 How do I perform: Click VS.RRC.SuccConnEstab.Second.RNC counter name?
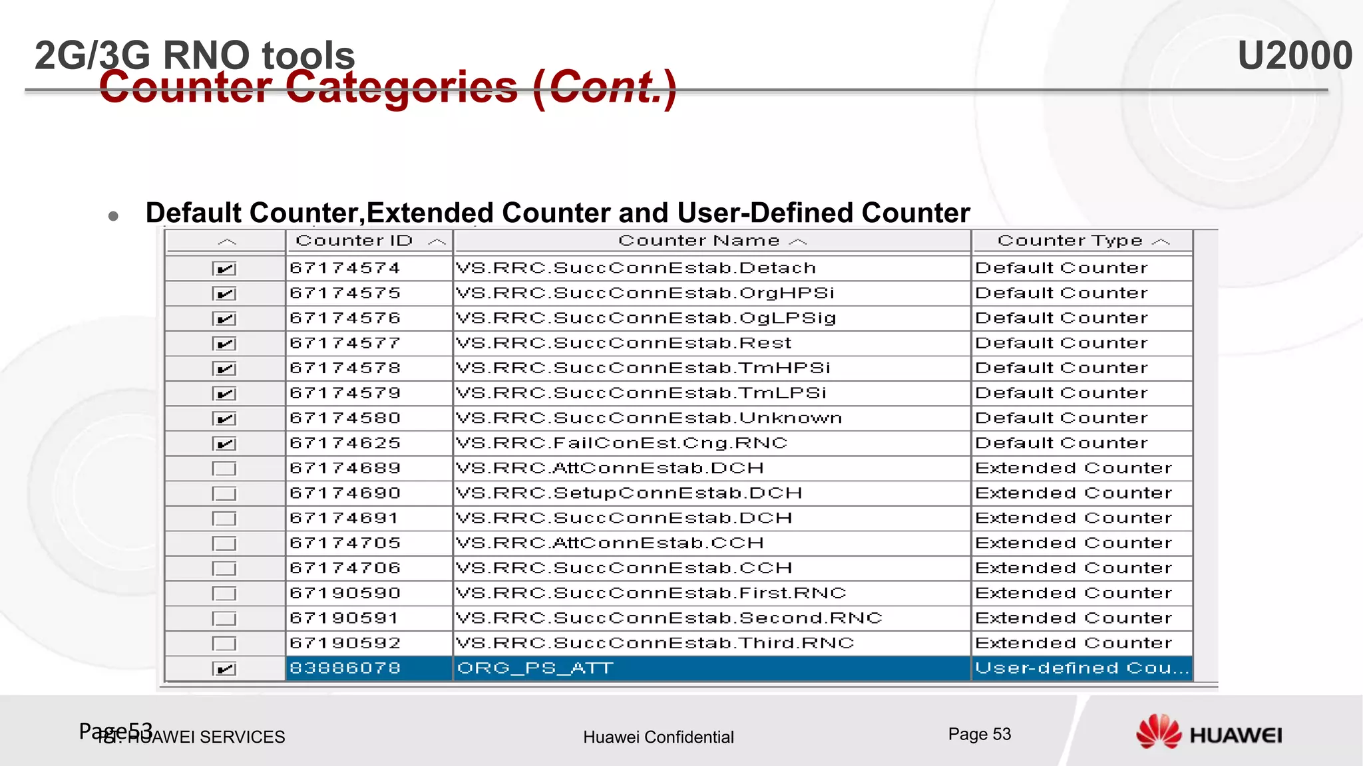click(x=712, y=618)
